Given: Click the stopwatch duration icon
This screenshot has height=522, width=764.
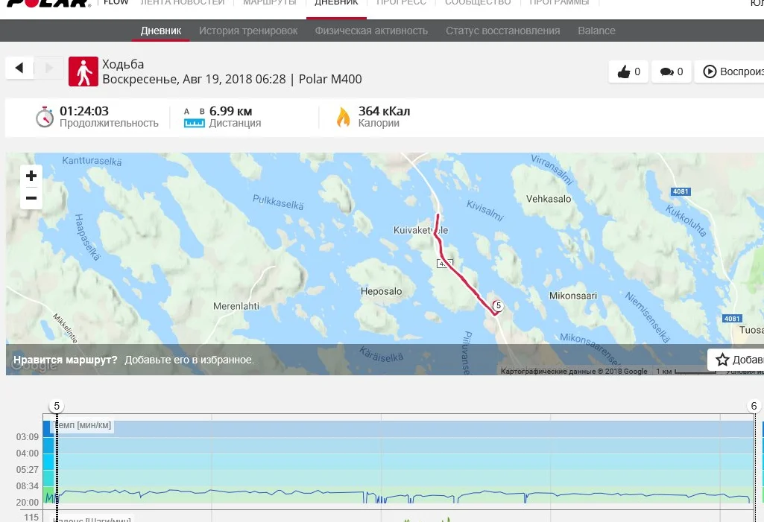Looking at the screenshot, I should (x=44, y=117).
